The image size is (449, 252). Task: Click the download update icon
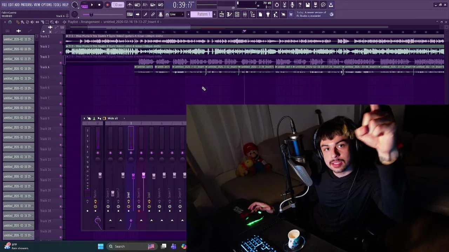331,5
